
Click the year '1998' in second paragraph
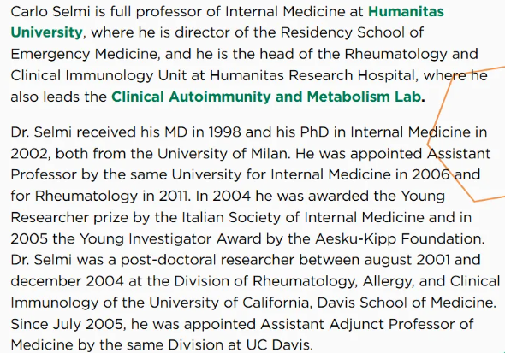pyautogui.click(x=224, y=132)
